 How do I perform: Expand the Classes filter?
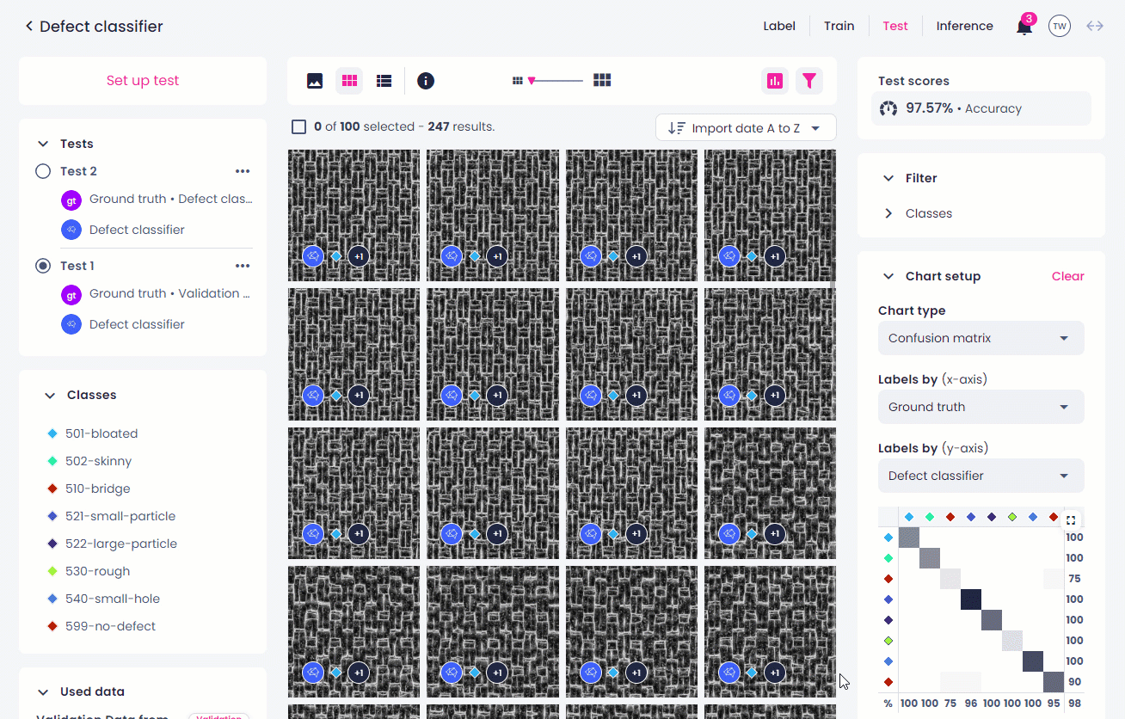point(888,213)
